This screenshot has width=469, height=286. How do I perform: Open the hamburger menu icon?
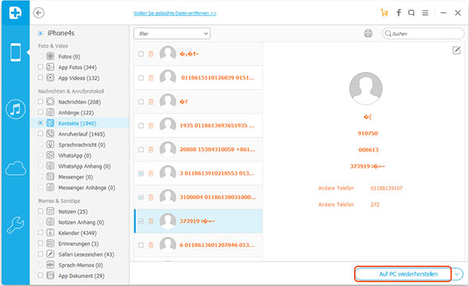pos(425,13)
